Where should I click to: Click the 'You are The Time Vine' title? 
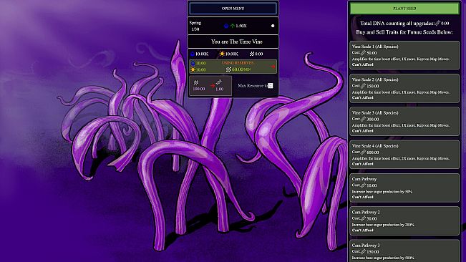(236, 42)
